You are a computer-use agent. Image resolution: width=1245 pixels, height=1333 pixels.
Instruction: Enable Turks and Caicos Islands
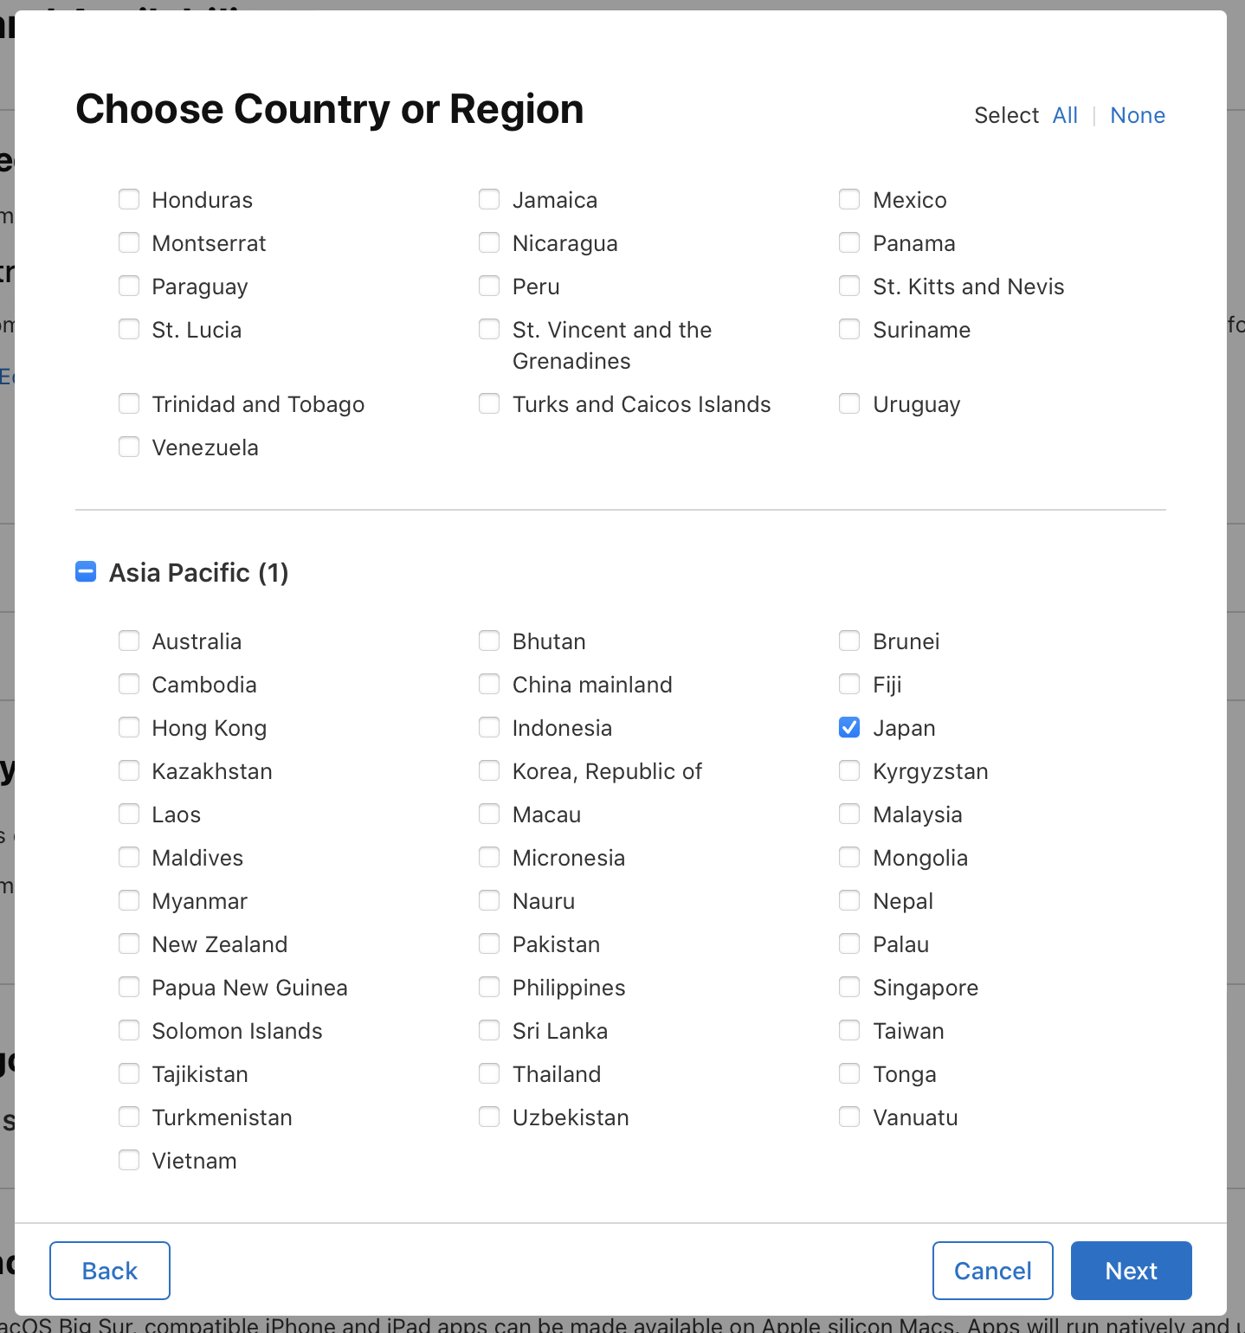(489, 403)
